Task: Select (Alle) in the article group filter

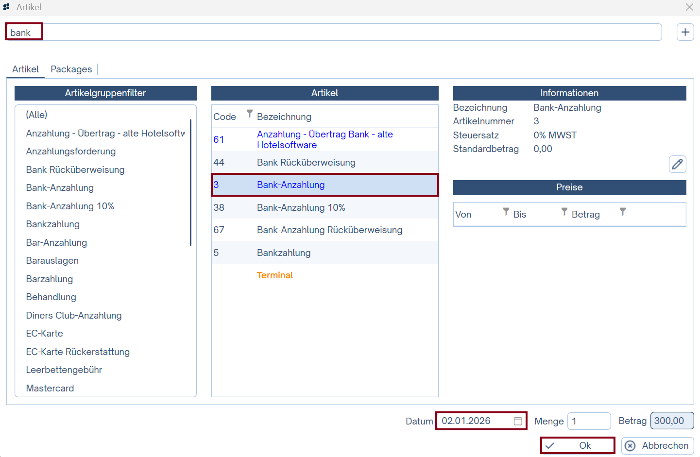Action: [x=37, y=115]
